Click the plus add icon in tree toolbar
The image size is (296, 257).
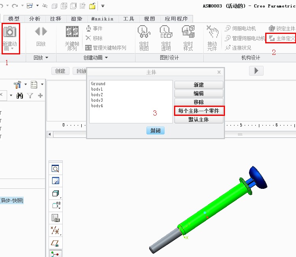(x=40, y=96)
